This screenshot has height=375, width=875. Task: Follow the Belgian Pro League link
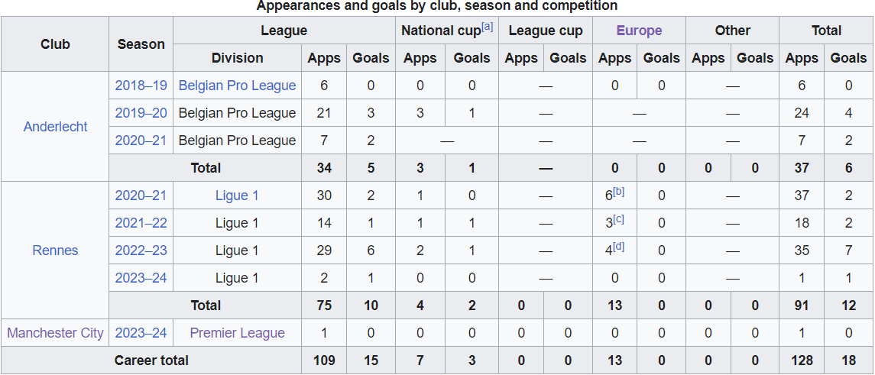pyautogui.click(x=237, y=86)
